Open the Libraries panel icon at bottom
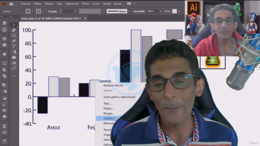The height and width of the screenshot is (146, 260). click(x=4, y=141)
